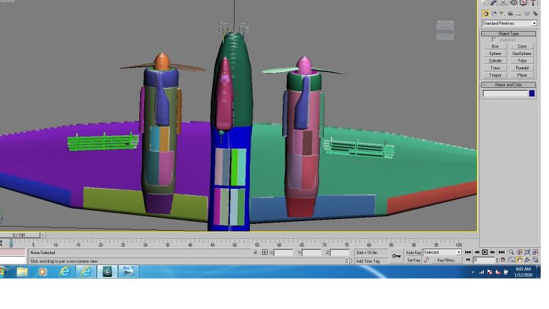
Task: Click the Y coordinate field
Action: (312, 253)
